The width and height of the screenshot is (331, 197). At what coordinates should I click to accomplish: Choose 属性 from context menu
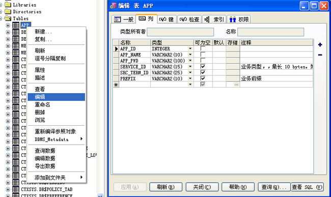[57, 70]
